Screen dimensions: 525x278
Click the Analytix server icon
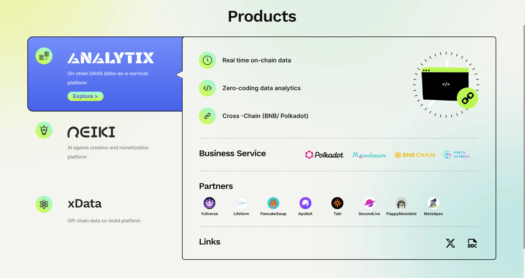pyautogui.click(x=44, y=56)
